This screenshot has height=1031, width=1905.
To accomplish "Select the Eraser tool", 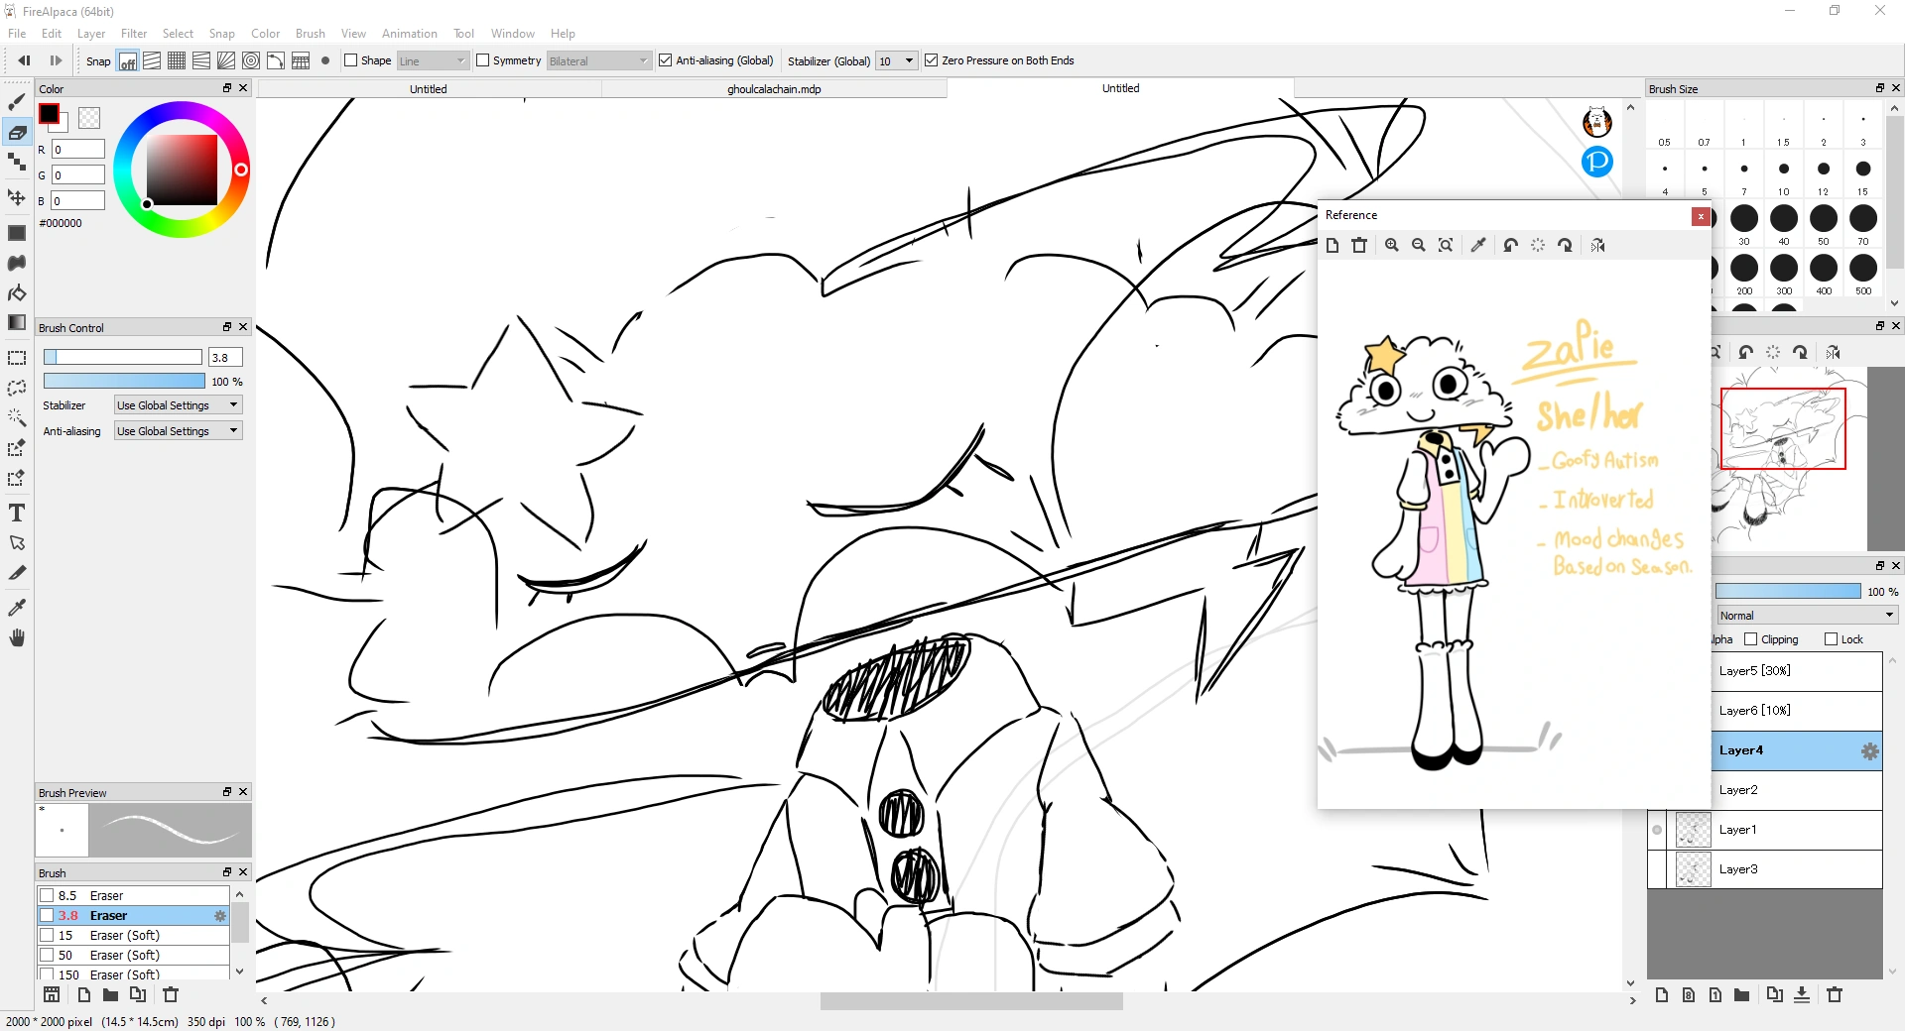I will coord(17,133).
